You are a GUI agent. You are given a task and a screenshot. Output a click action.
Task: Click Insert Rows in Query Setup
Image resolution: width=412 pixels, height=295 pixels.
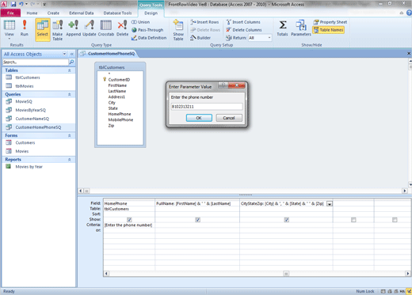click(204, 22)
